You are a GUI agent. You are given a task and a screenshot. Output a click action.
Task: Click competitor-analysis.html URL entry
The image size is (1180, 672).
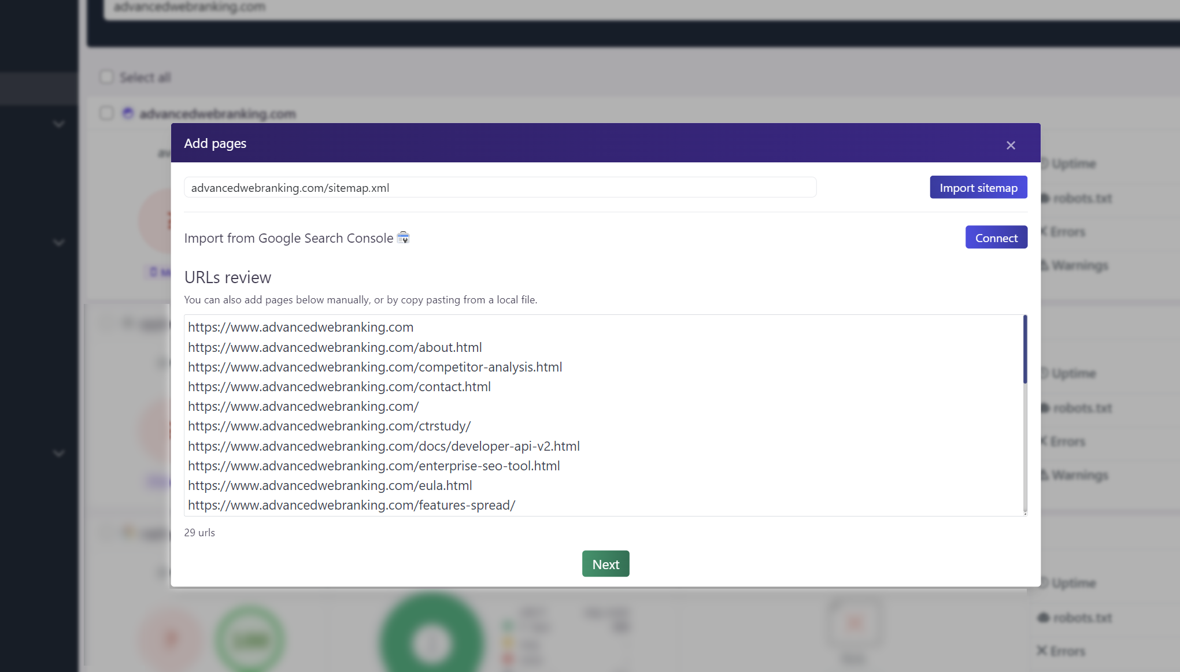pyautogui.click(x=375, y=366)
